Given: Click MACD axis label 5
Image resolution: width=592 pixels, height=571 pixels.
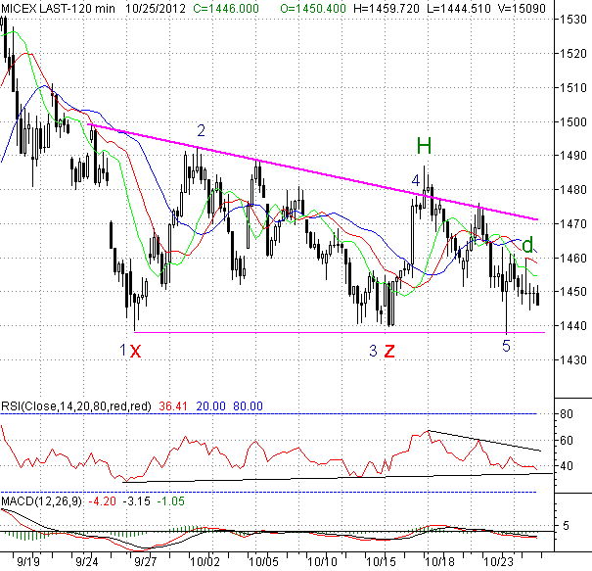Looking at the screenshot, I should point(566,526).
